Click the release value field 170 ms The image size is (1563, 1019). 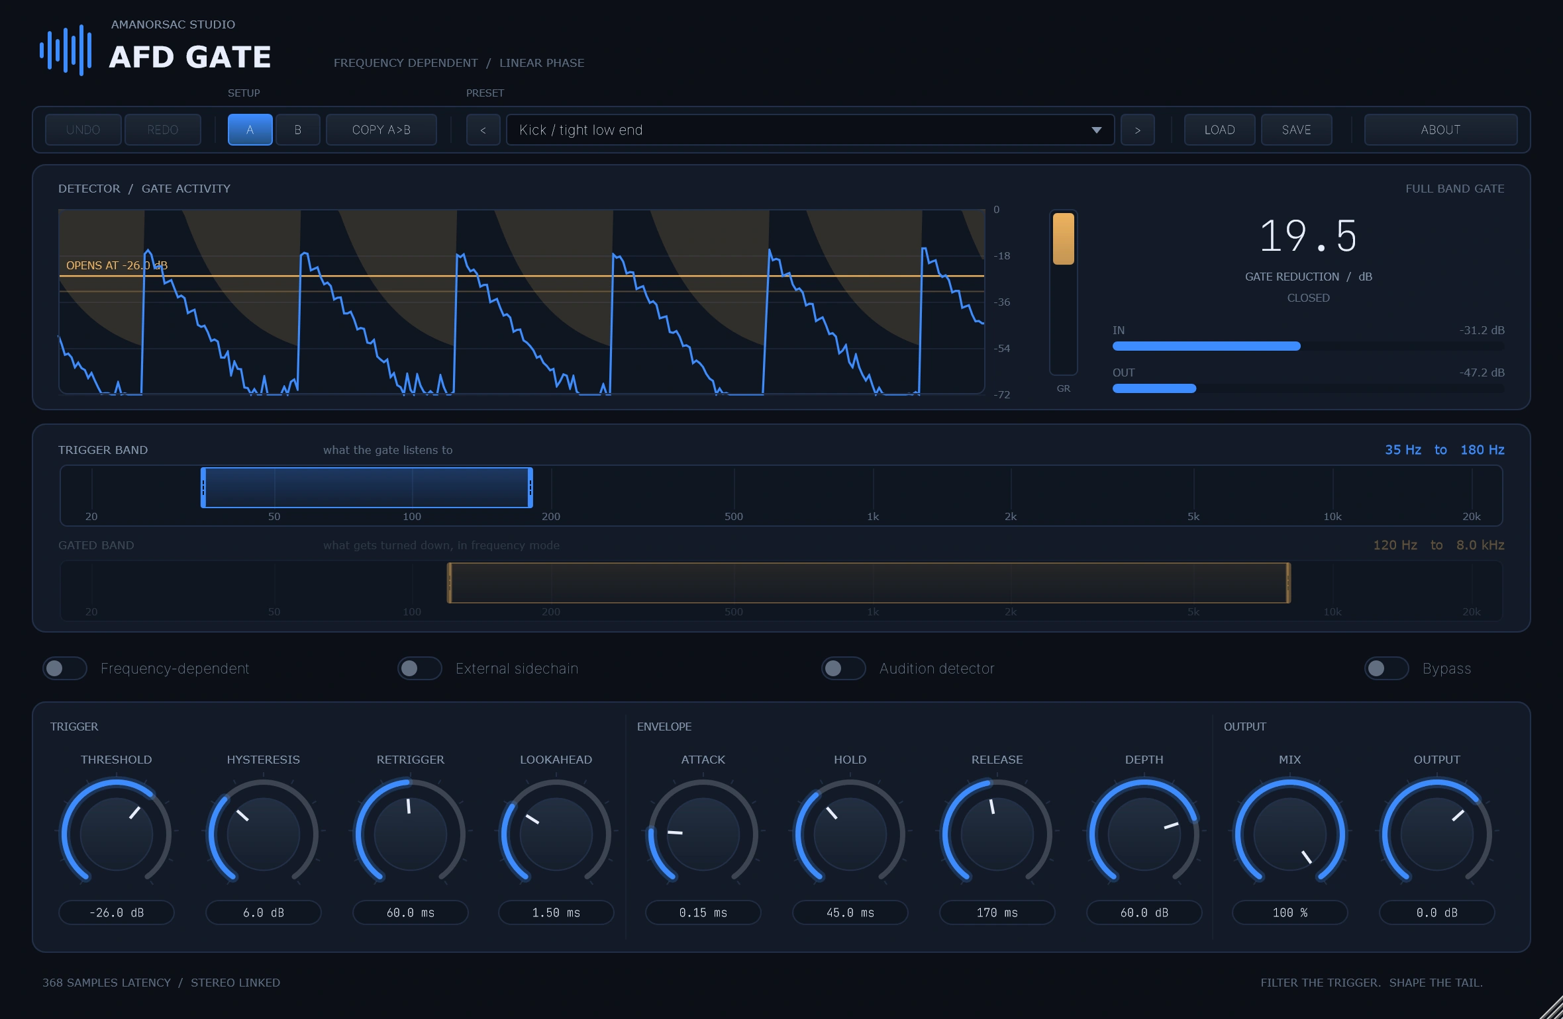(997, 912)
